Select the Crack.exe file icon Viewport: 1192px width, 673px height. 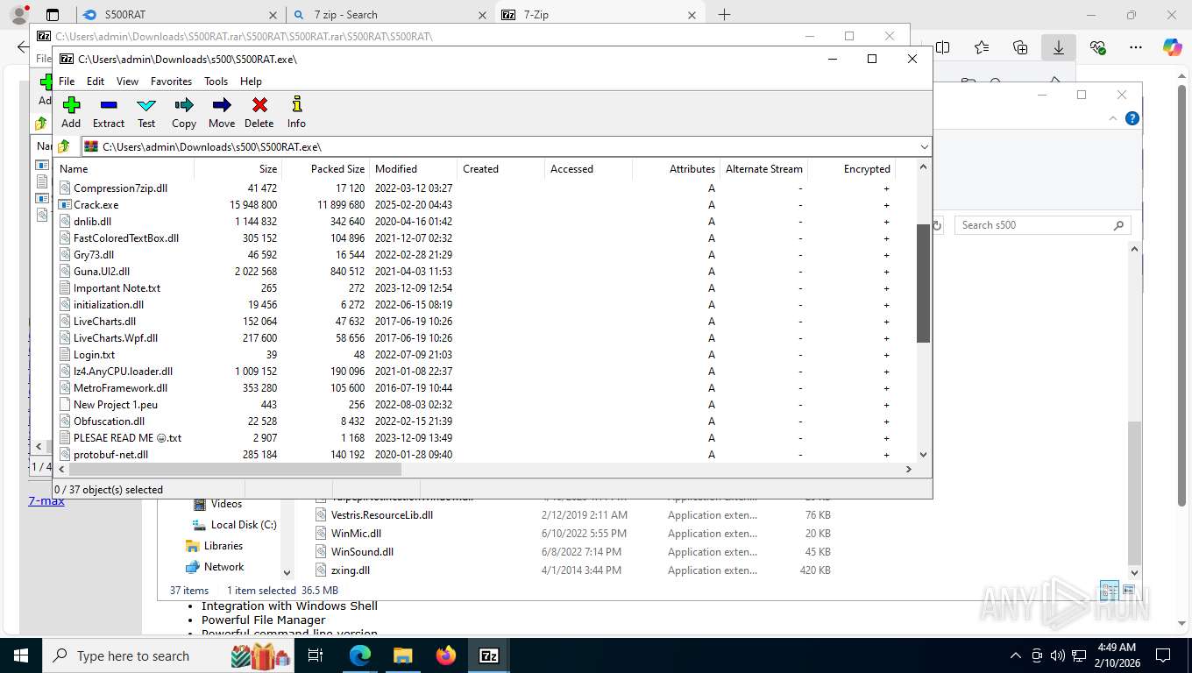(64, 205)
